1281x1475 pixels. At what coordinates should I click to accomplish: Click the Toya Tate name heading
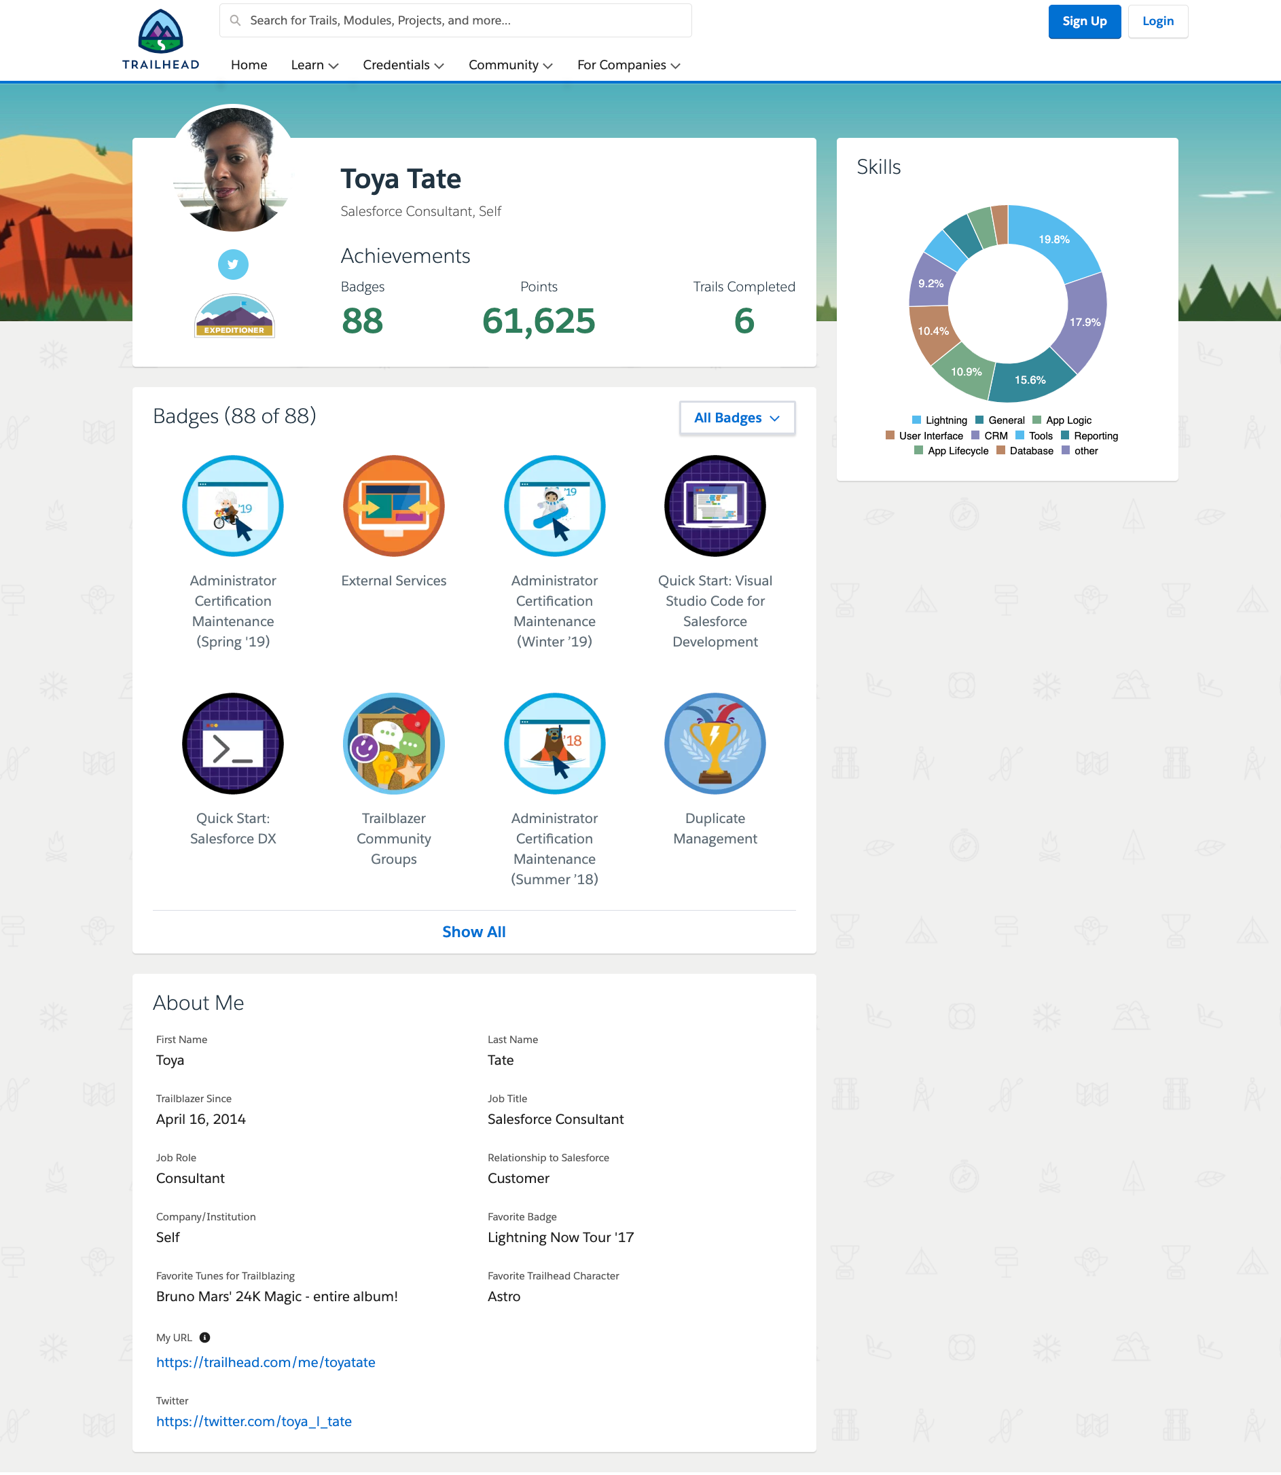tap(400, 179)
